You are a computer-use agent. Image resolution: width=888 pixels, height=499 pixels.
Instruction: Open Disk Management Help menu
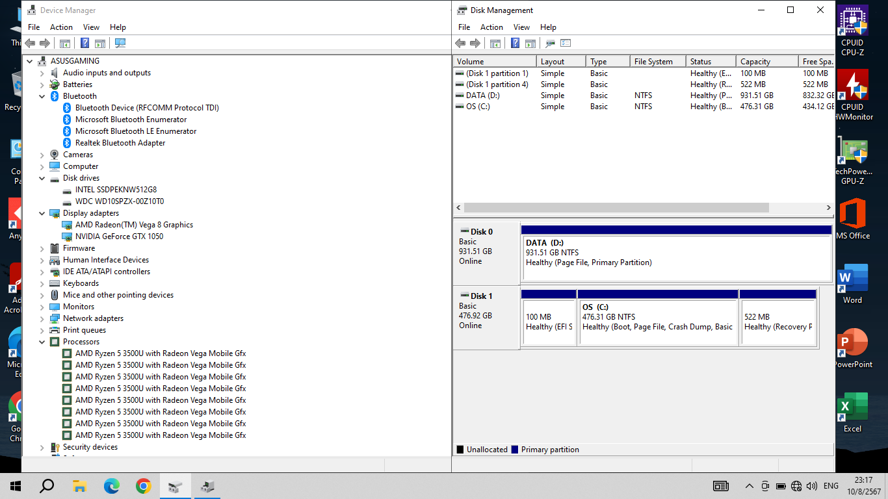pyautogui.click(x=548, y=27)
